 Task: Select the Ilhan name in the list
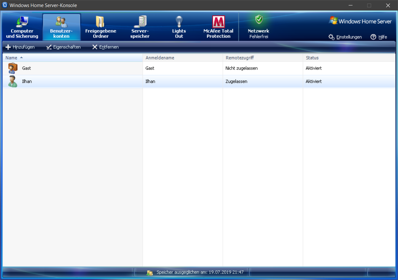tap(27, 81)
